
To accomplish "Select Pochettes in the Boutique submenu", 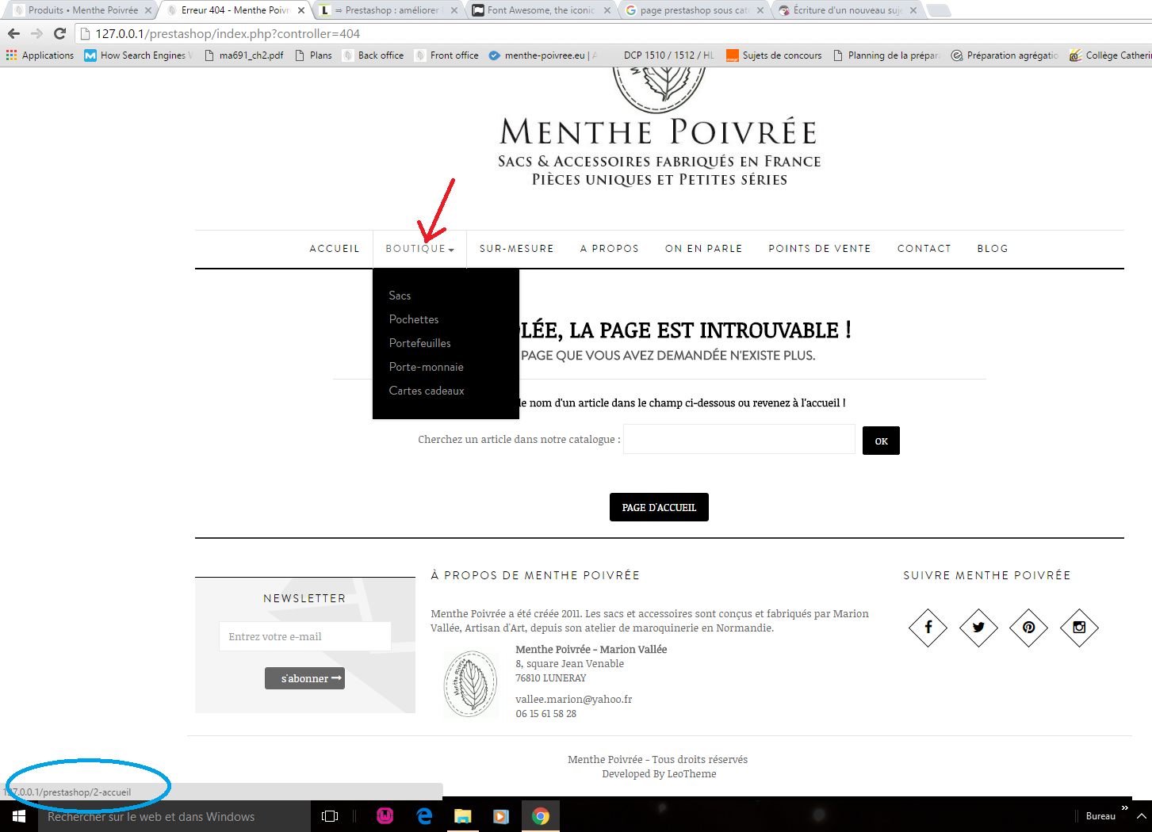I will pyautogui.click(x=414, y=319).
